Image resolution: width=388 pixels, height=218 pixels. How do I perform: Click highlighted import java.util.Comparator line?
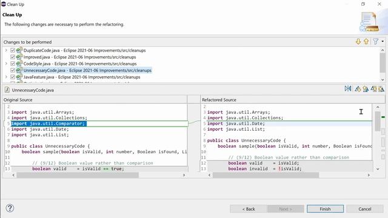tap(48, 124)
